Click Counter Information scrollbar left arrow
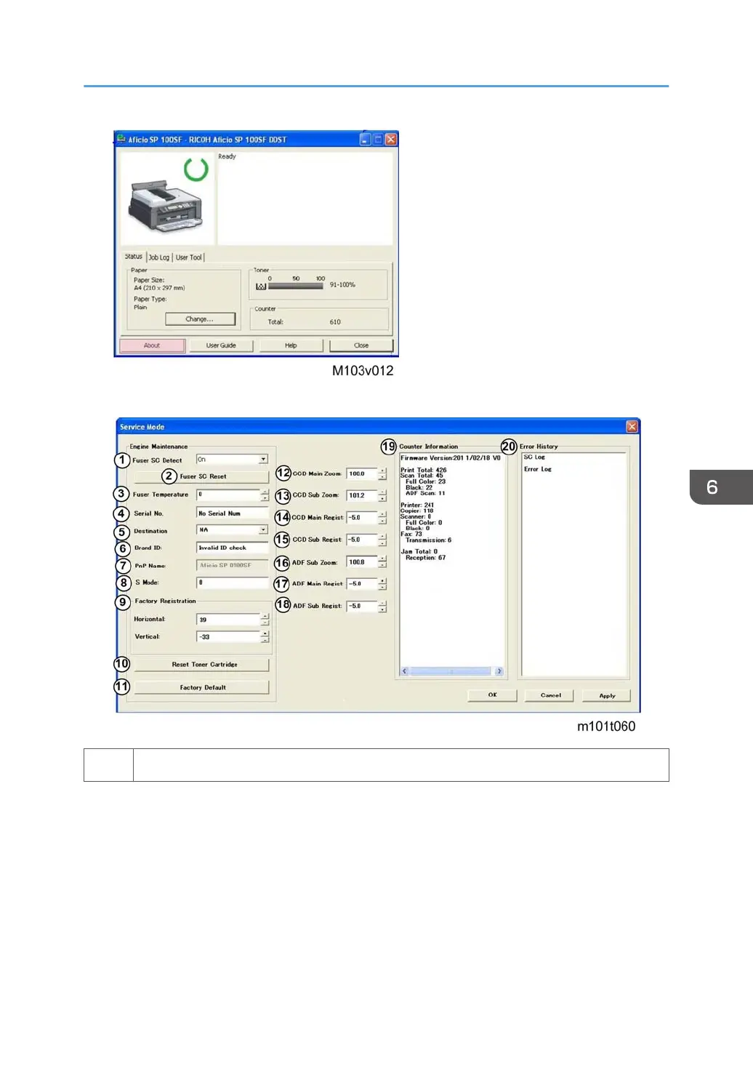 [405, 671]
